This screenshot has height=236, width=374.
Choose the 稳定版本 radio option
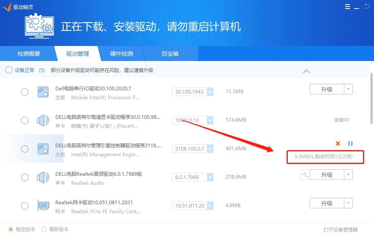[x=11, y=229]
